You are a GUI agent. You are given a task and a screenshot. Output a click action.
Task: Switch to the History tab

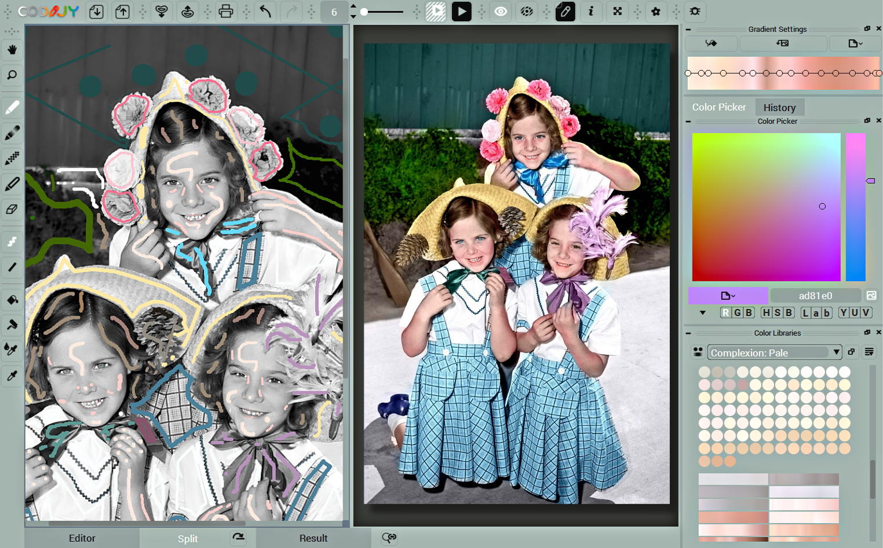(x=779, y=107)
